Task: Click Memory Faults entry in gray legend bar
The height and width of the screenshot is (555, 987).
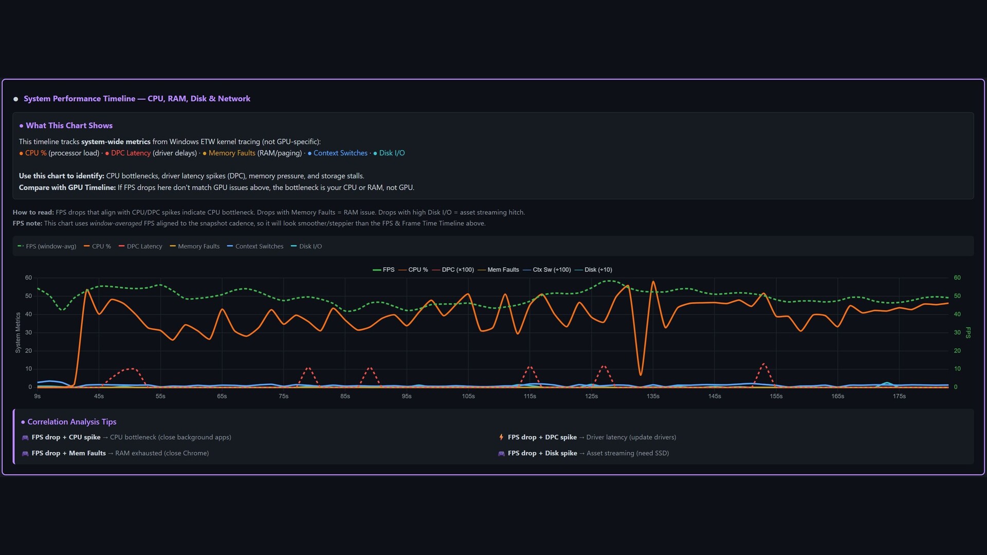Action: tap(195, 247)
